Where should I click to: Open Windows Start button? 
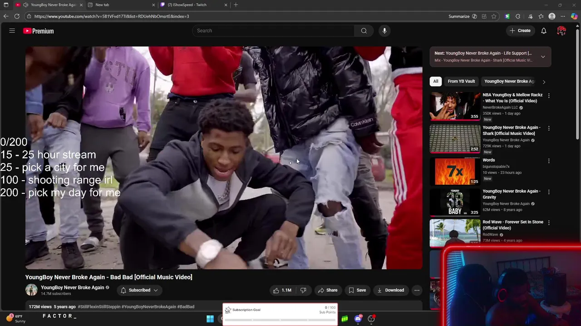click(x=210, y=319)
